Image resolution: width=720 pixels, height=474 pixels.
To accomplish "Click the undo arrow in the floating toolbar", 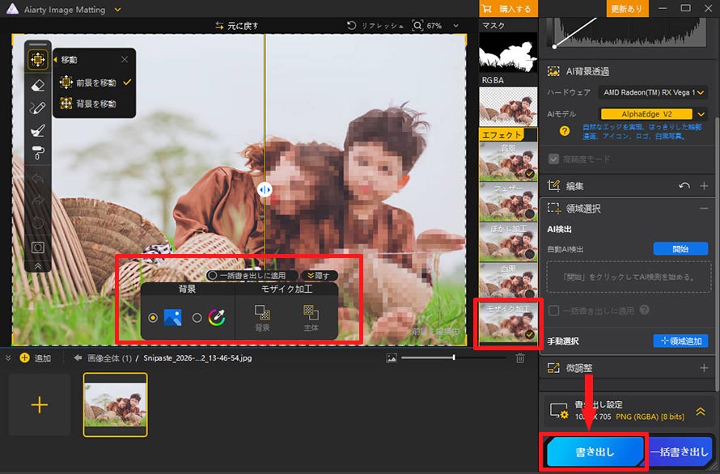I will coord(38,178).
